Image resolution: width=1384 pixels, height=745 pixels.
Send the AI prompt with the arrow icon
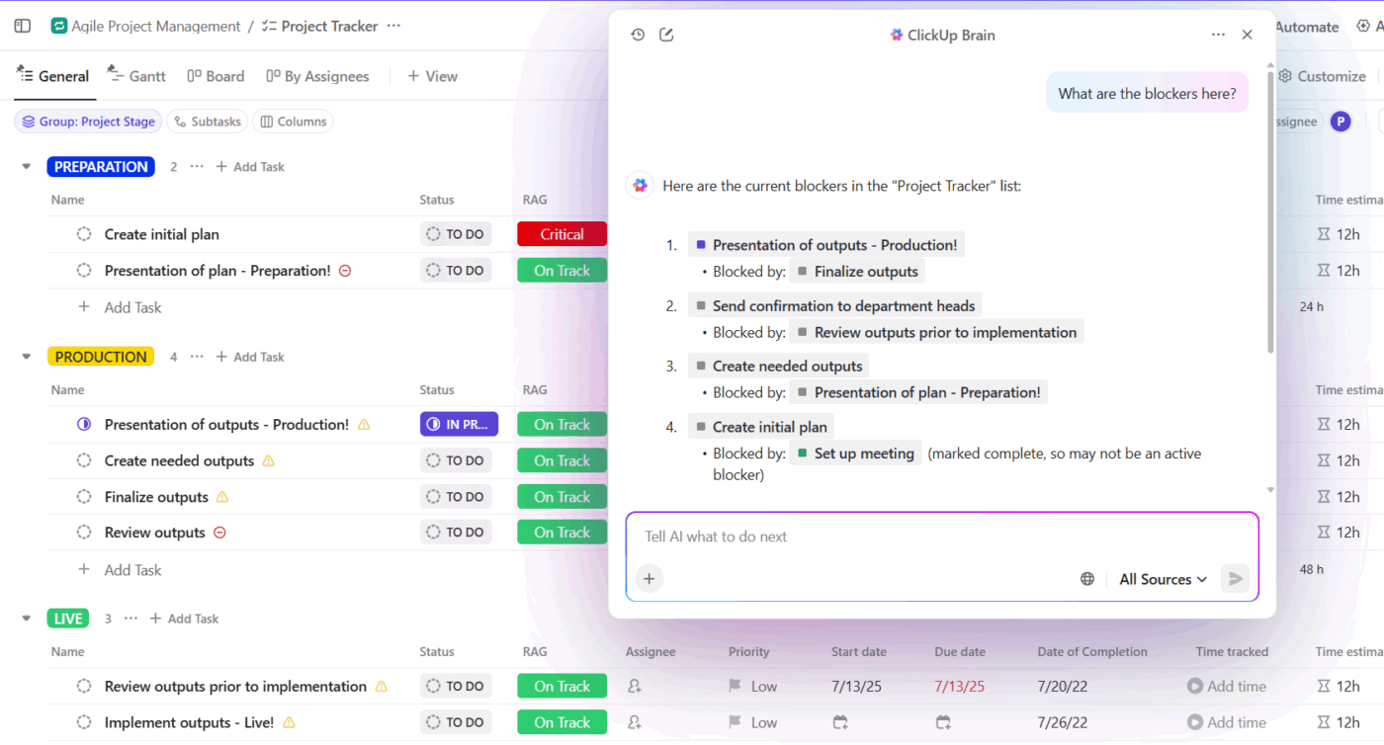pyautogui.click(x=1235, y=579)
